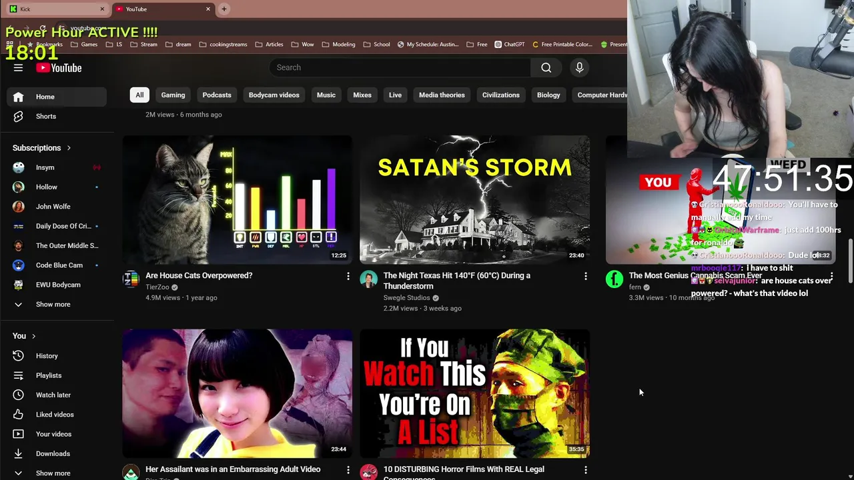The height and width of the screenshot is (480, 854).
Task: Open the School bookmarks folder
Action: point(376,45)
